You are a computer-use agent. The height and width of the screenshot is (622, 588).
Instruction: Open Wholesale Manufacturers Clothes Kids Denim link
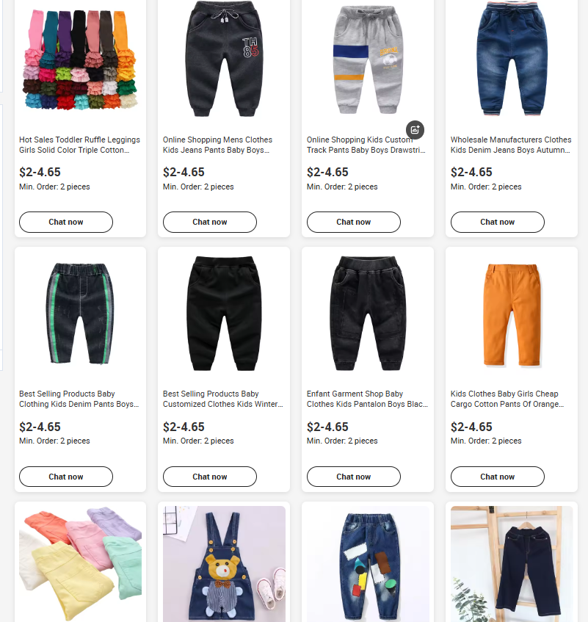pos(511,145)
